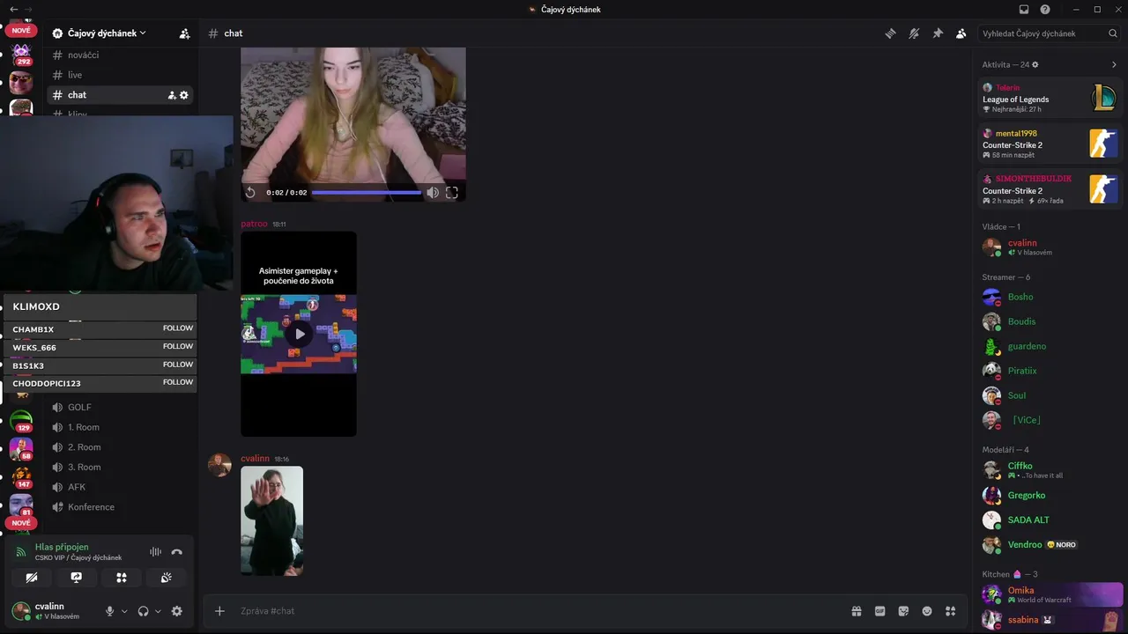Open SIMONTHEBULDIK Counter-Strike 2 activity card
The height and width of the screenshot is (634, 1128).
[1050, 189]
